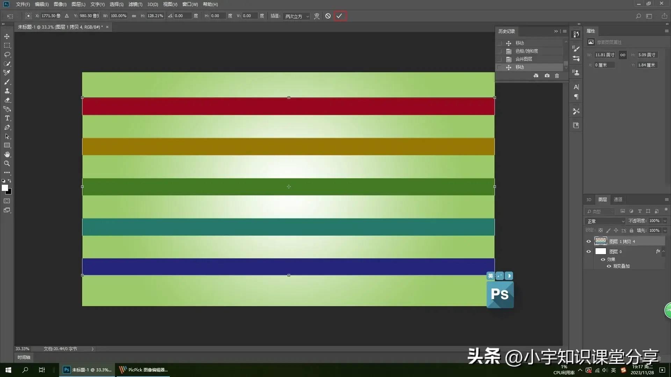Viewport: 671px width, 377px height.
Task: Open the Paragraph panel icon
Action: tap(576, 97)
